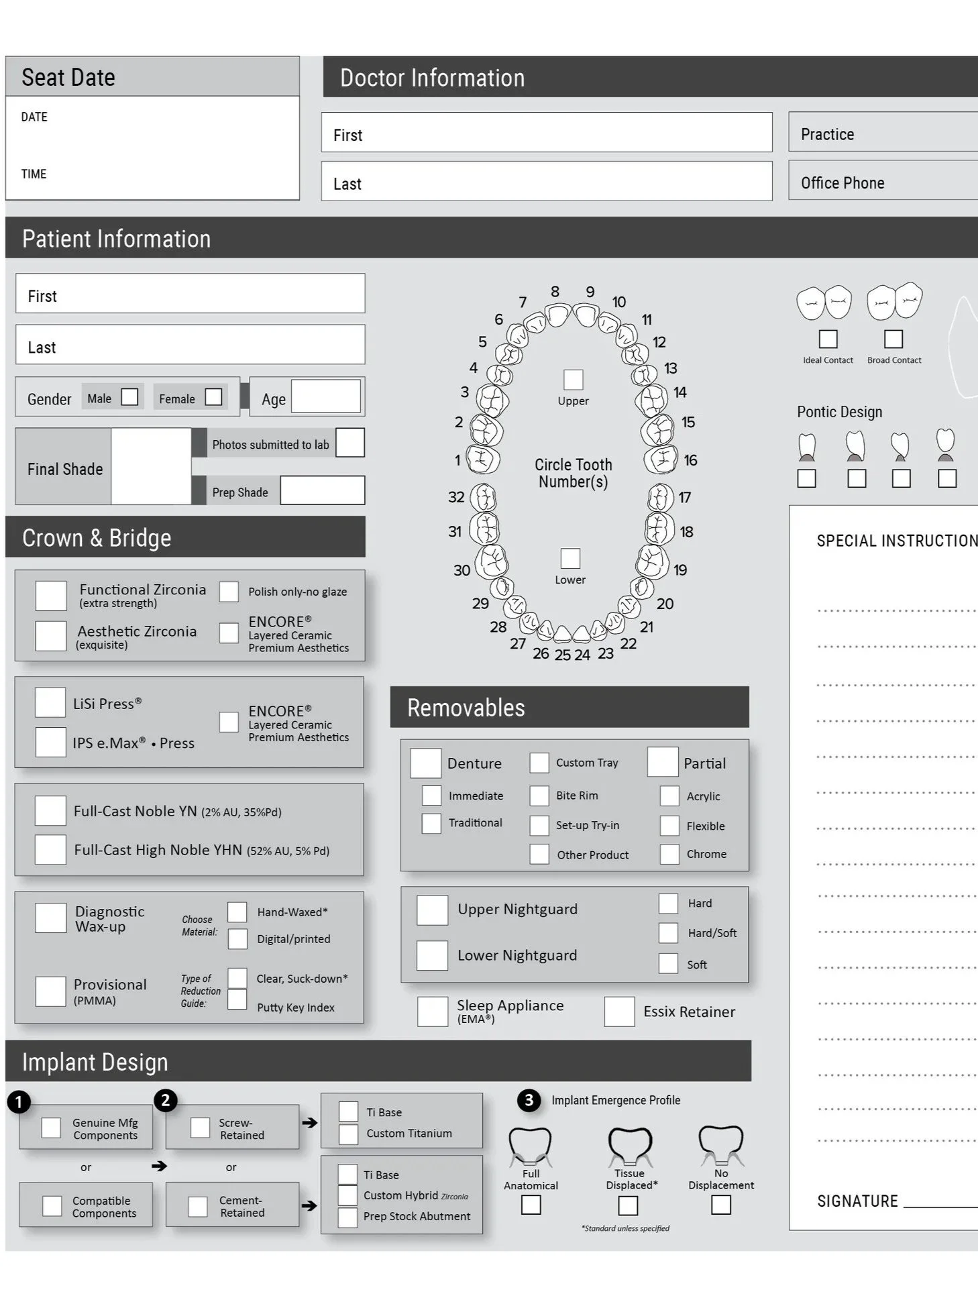
Task: Click the Patient Last name field
Action: pyautogui.click(x=191, y=345)
